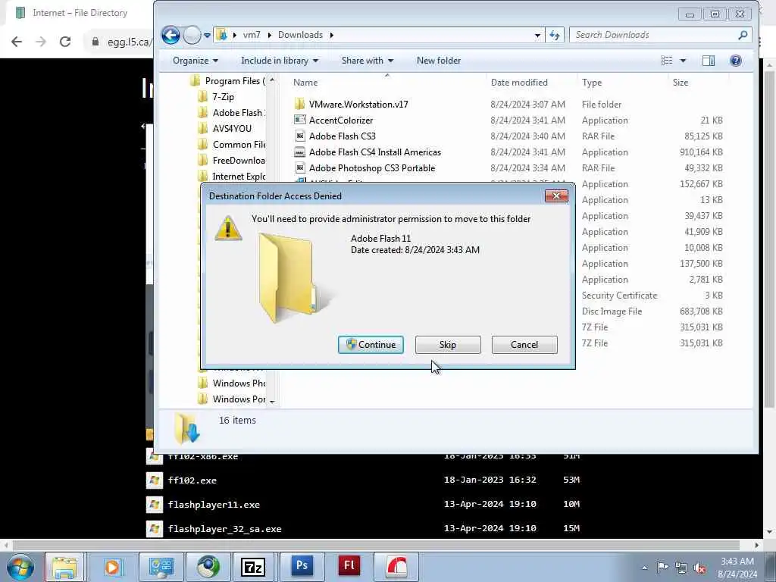The width and height of the screenshot is (776, 582).
Task: Click browser back arrow
Action: (x=17, y=42)
